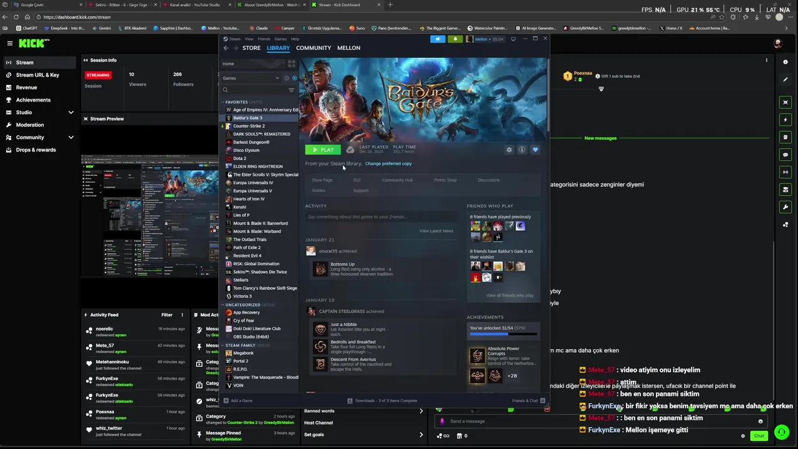Open Kick profile avatar menu
Viewport: 798px width, 449px height.
point(777,43)
